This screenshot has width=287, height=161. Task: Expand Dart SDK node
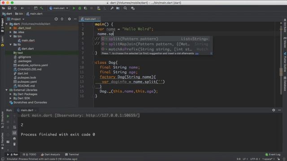[11, 98]
